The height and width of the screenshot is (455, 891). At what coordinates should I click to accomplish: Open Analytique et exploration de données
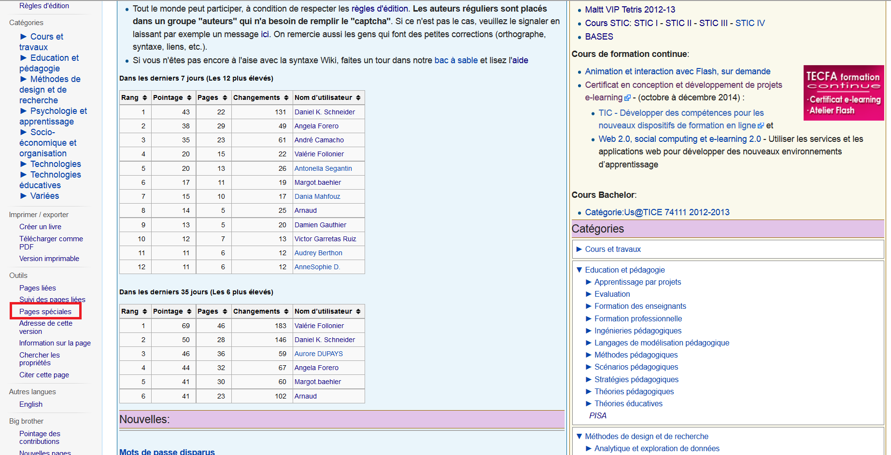(657, 448)
